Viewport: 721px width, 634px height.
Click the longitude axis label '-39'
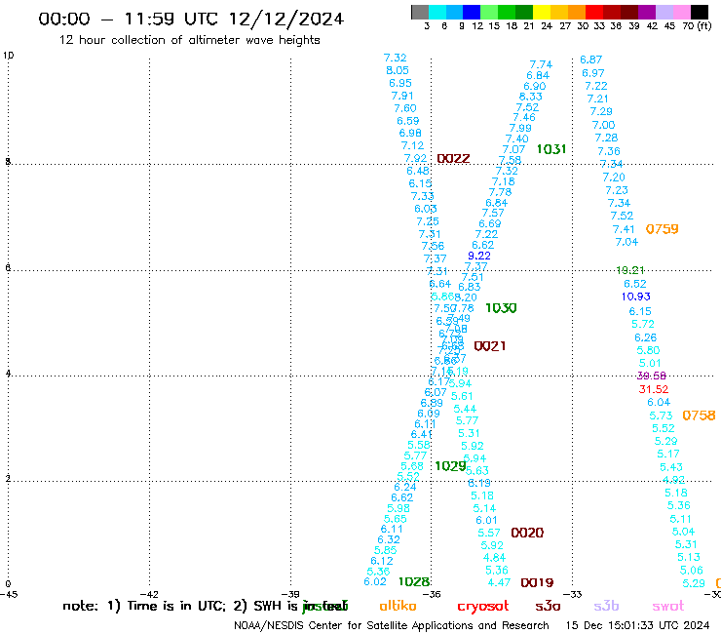[x=290, y=595]
